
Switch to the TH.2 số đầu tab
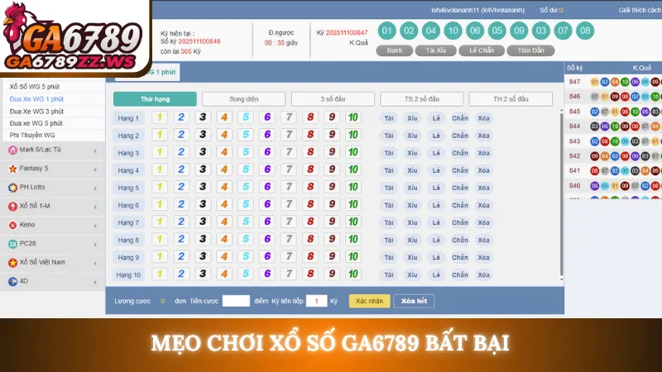[x=511, y=99]
